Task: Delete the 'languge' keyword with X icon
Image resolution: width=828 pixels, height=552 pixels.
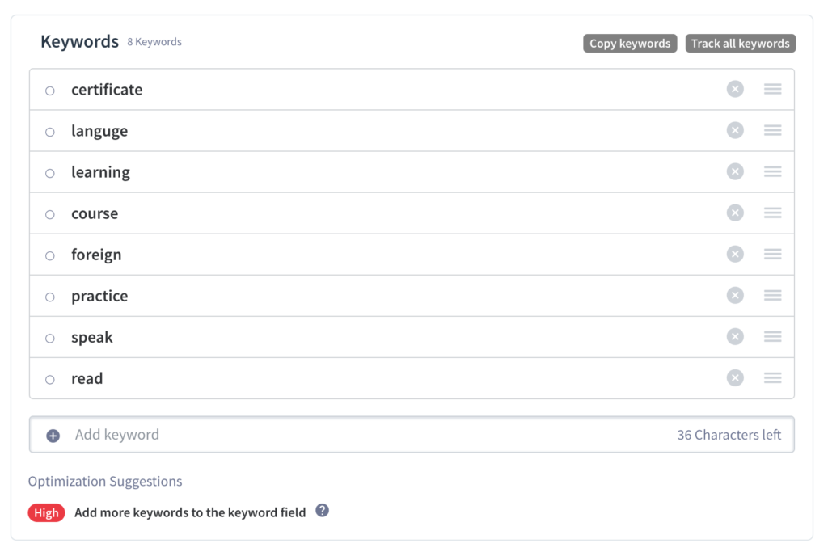Action: pyautogui.click(x=734, y=130)
